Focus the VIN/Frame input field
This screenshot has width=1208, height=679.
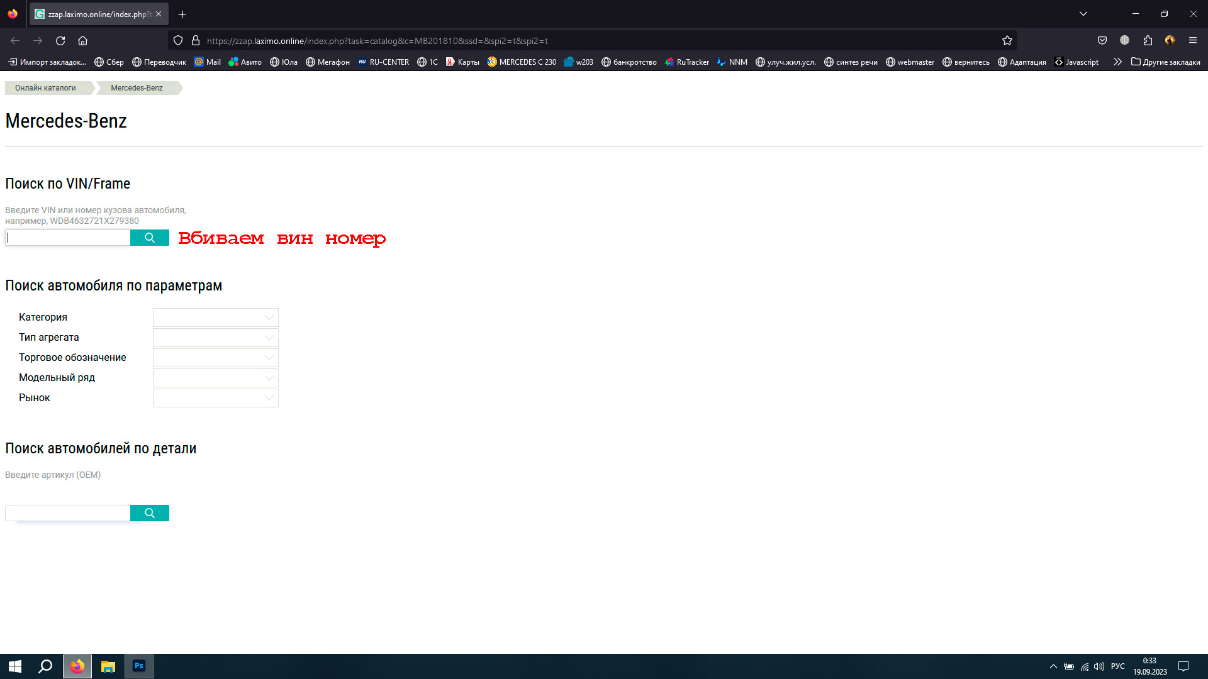(x=68, y=238)
